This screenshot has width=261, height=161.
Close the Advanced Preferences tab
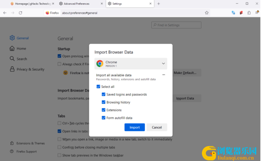click(102, 4)
